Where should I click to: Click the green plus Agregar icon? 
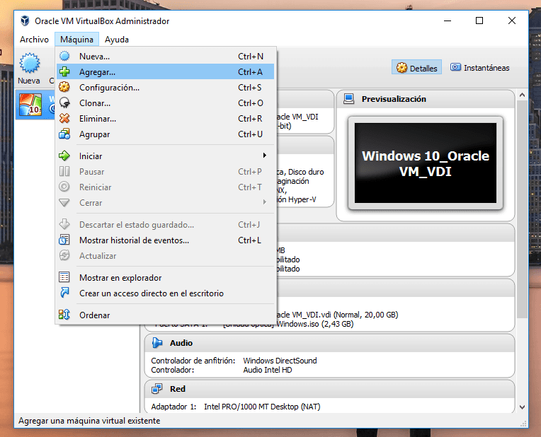pos(64,71)
